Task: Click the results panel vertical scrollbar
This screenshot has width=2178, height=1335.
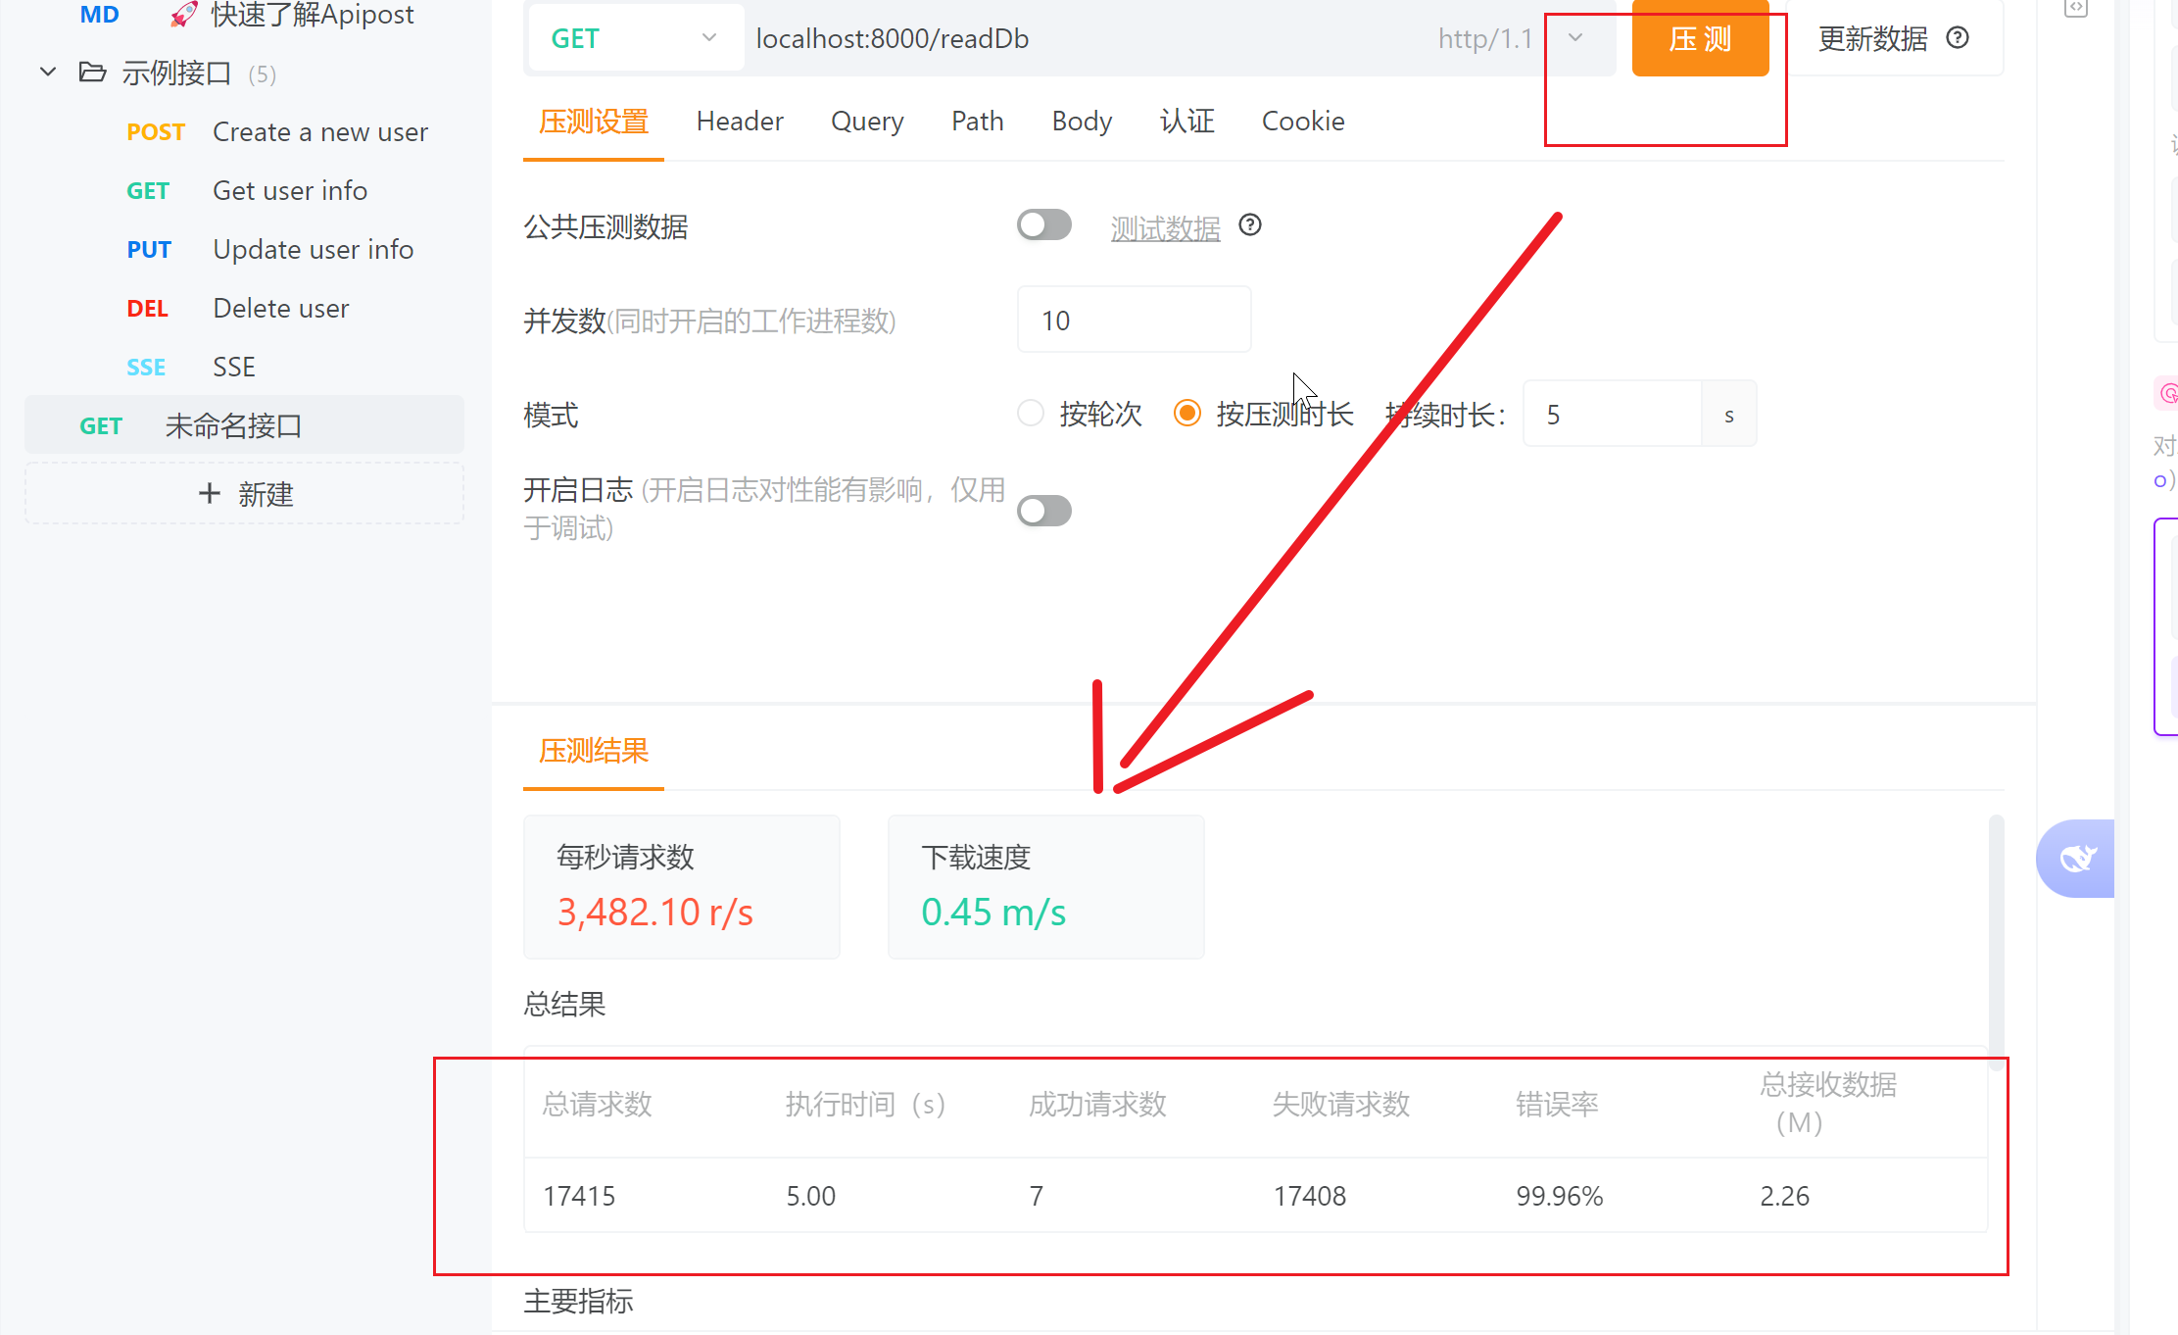Action: 1996,931
